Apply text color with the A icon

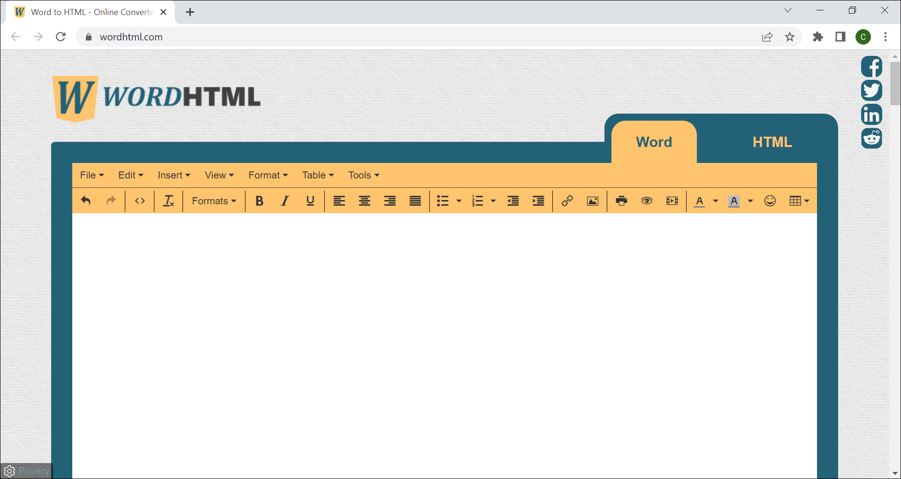tap(700, 201)
